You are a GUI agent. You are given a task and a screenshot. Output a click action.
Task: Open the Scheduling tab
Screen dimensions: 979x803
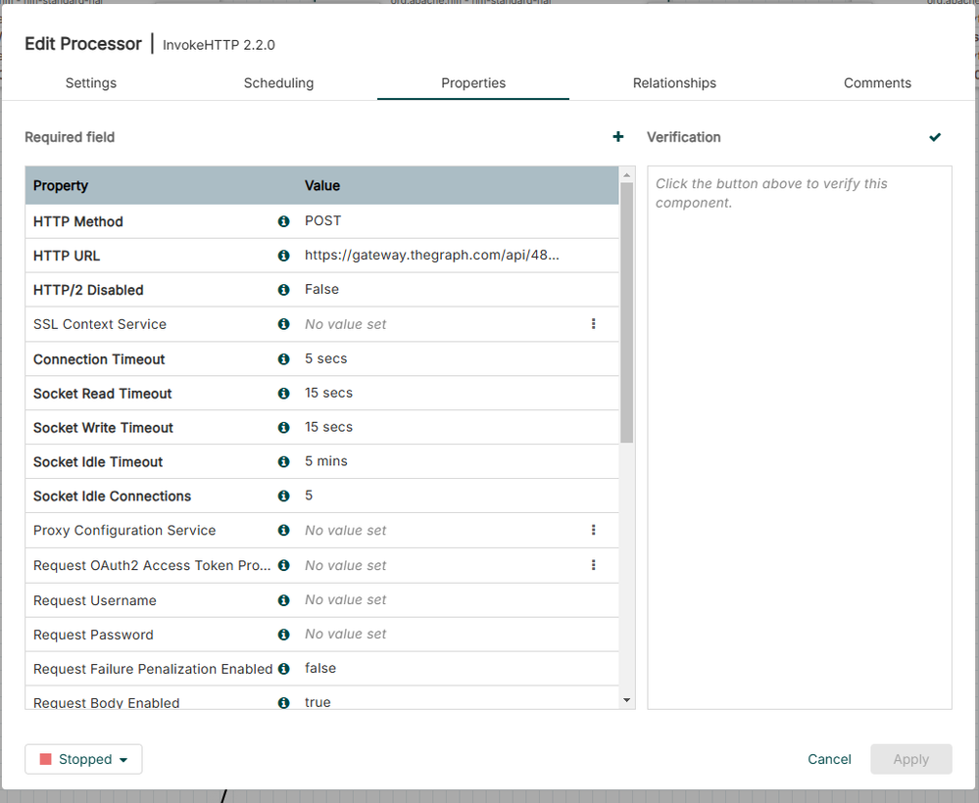click(278, 83)
